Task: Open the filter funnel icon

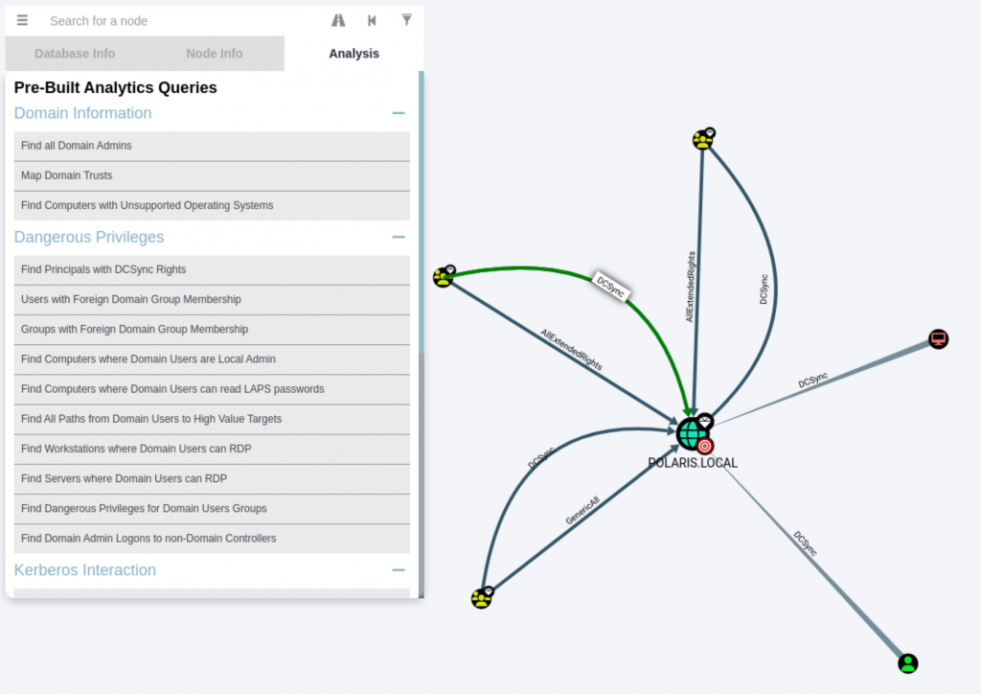Action: 407,20
